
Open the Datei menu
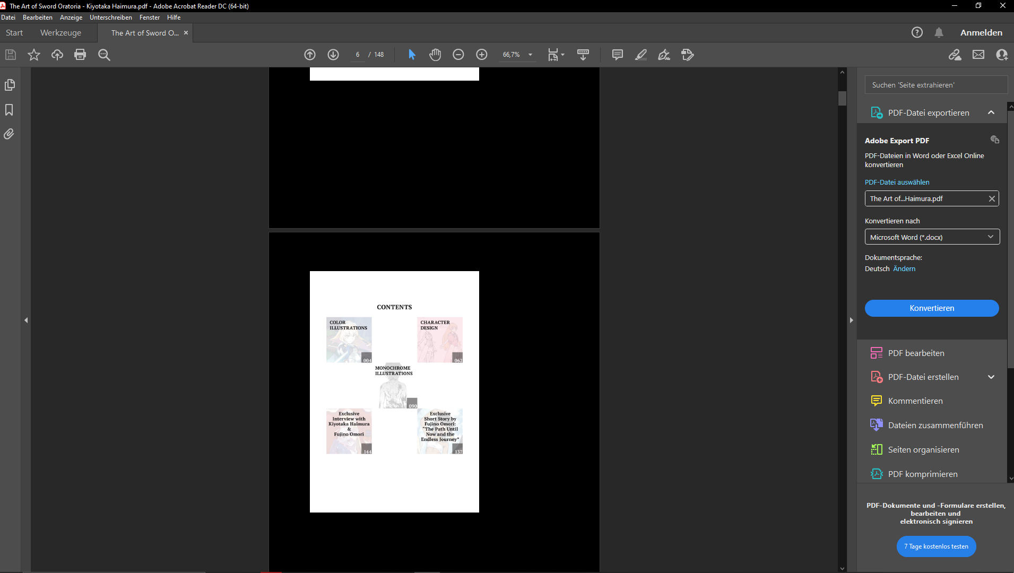8,18
